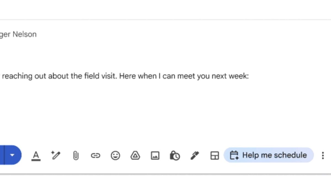Attach files using the paperclip icon
This screenshot has height=183, width=331.
coord(76,156)
